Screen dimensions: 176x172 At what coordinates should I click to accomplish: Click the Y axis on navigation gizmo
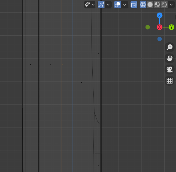tap(171, 27)
